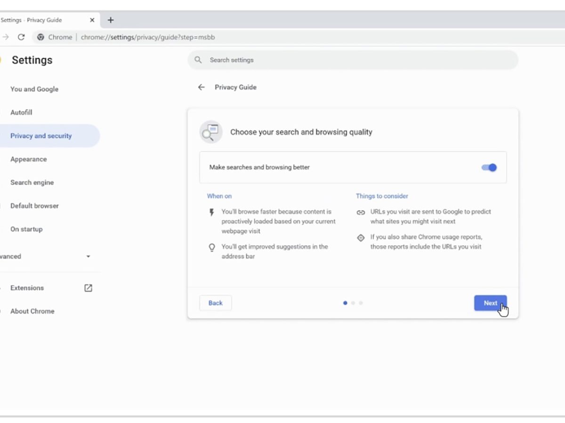565x423 pixels.
Task: Reload the page with the refresh icon
Action: (21, 37)
